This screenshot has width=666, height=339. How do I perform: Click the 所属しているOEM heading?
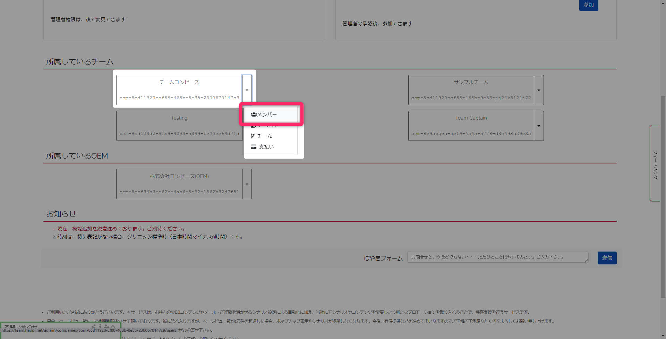point(77,156)
